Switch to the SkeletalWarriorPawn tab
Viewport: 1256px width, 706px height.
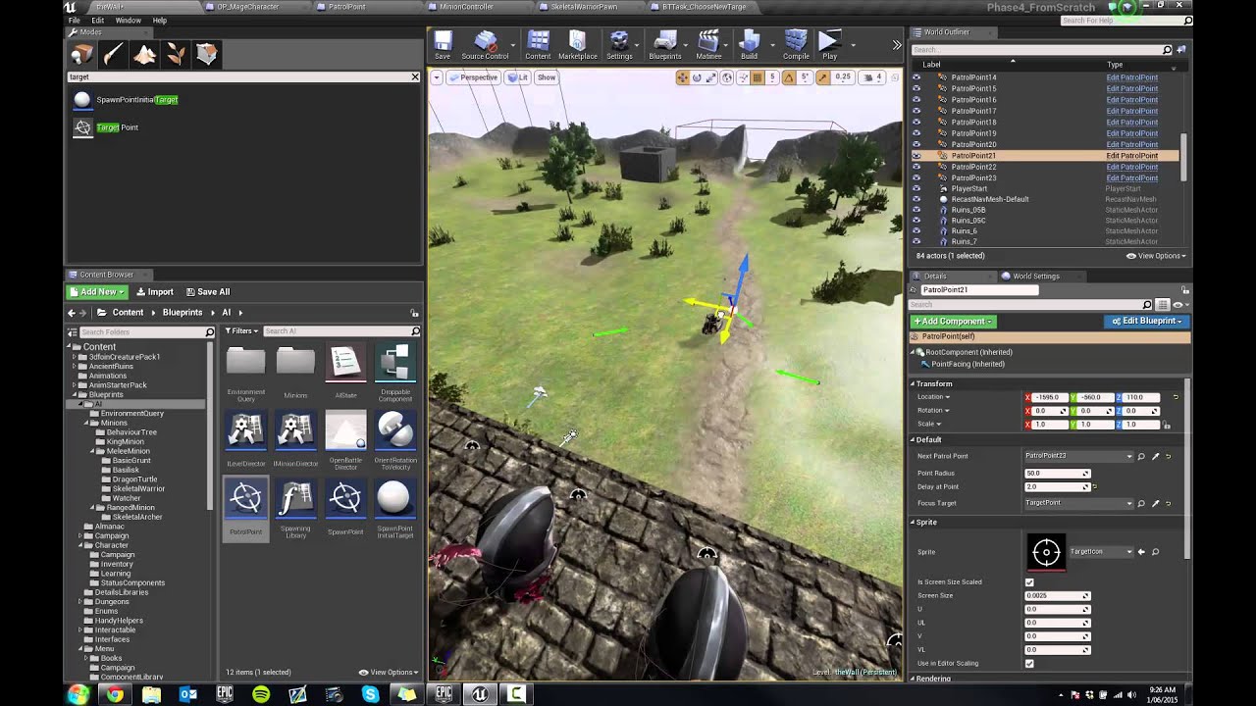click(585, 6)
